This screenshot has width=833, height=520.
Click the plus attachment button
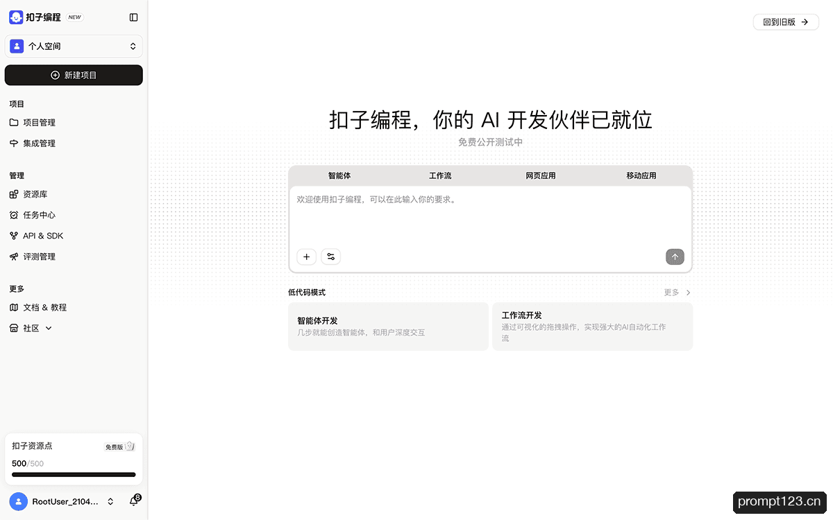307,257
